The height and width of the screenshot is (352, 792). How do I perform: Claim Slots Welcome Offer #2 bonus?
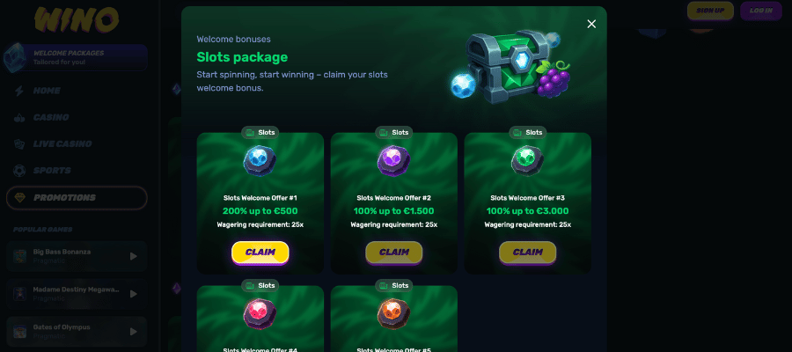pos(394,253)
